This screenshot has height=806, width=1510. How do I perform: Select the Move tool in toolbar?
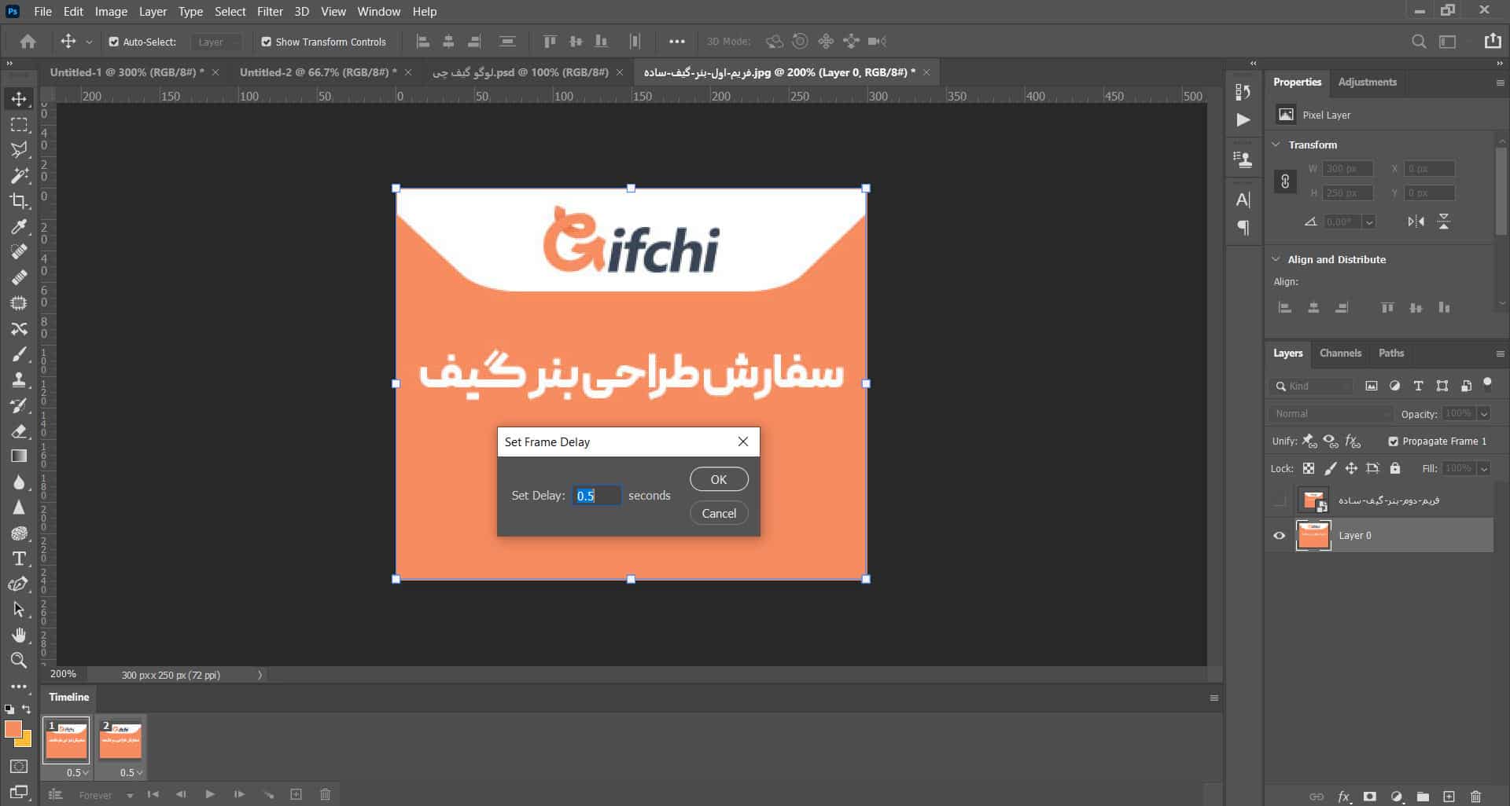tap(19, 99)
